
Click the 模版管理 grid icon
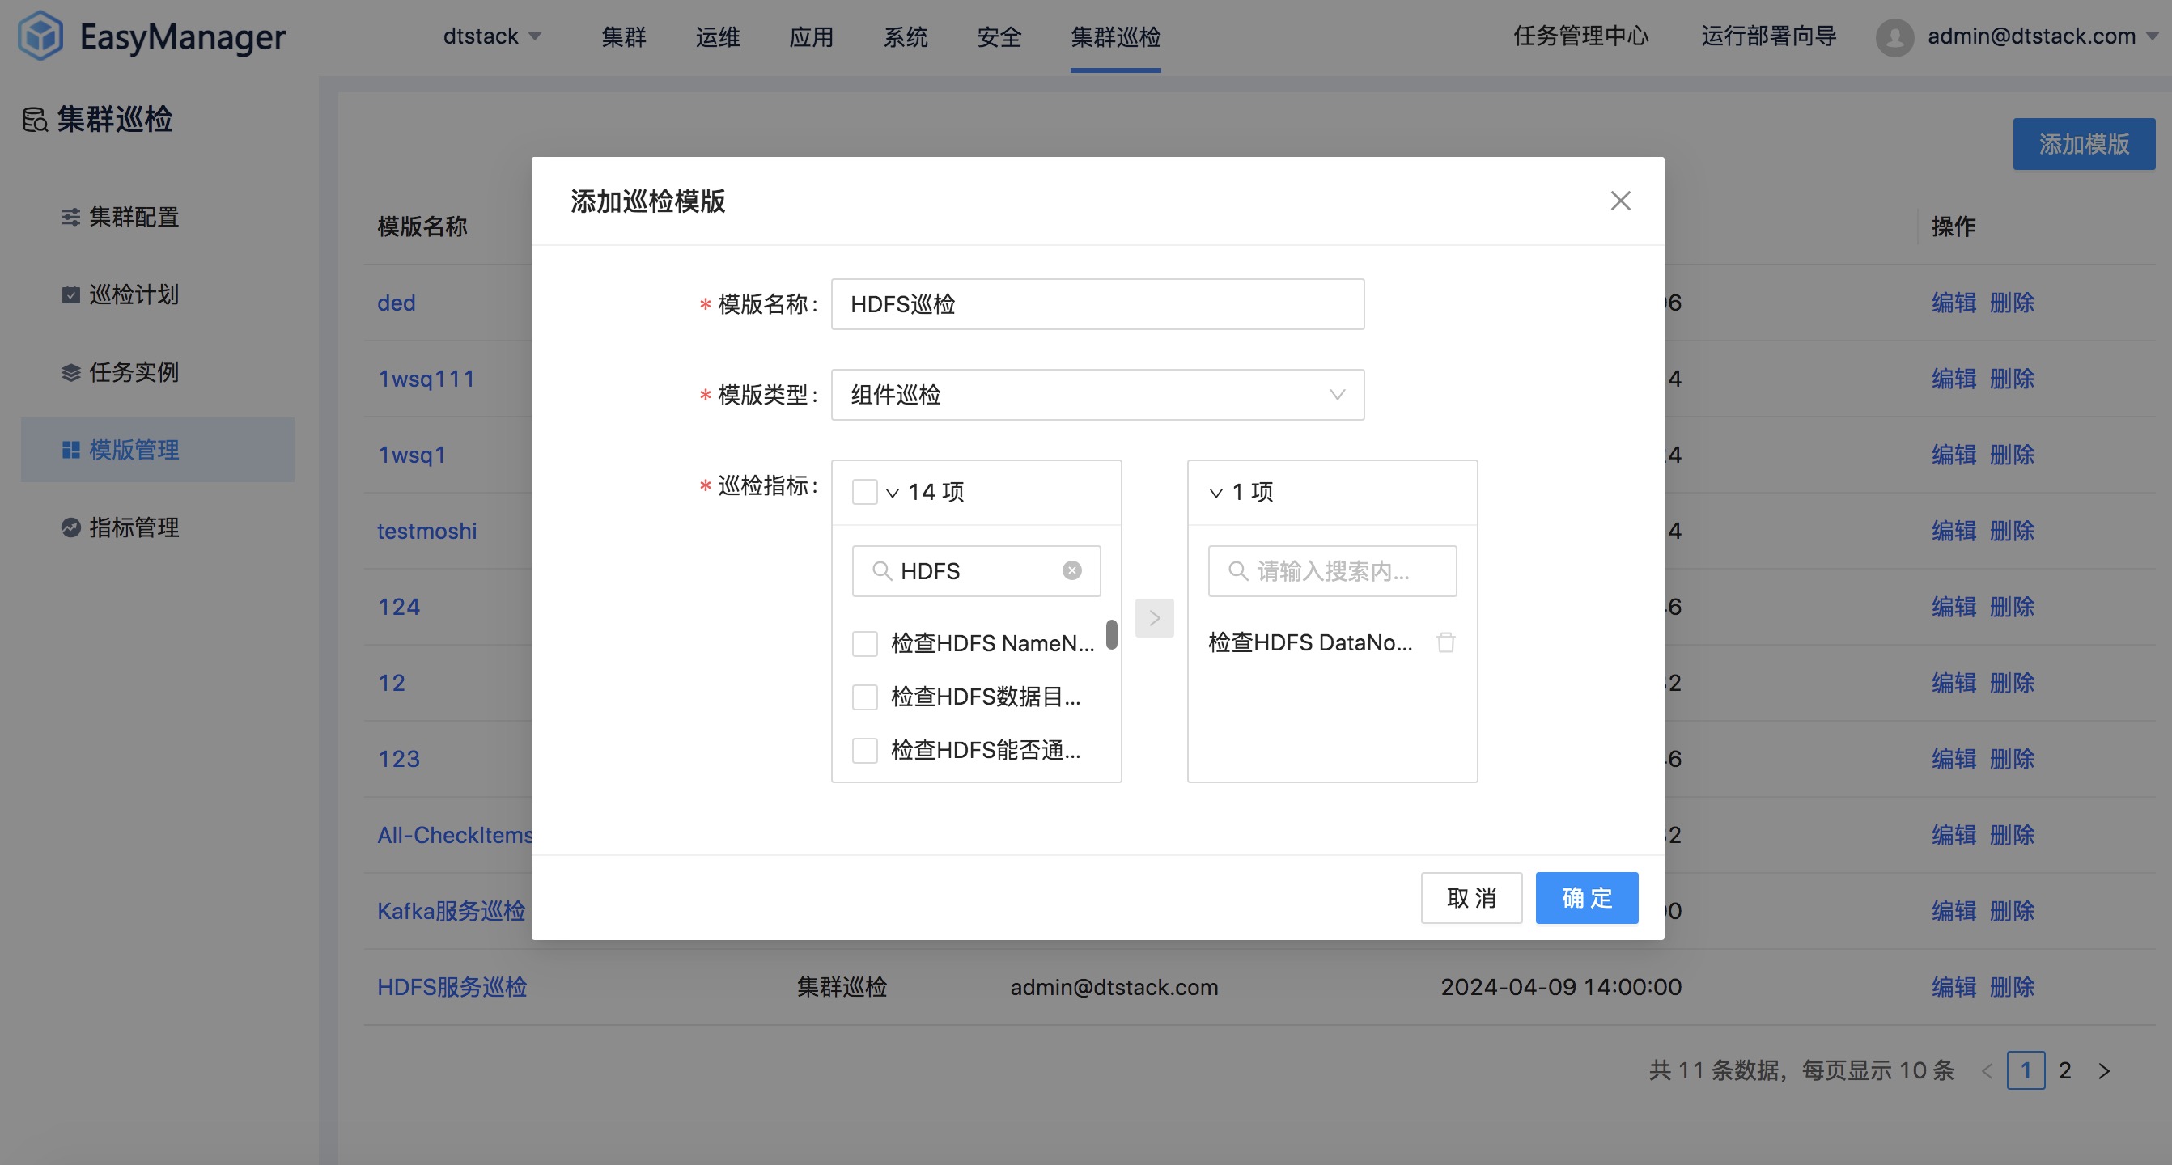(x=71, y=450)
